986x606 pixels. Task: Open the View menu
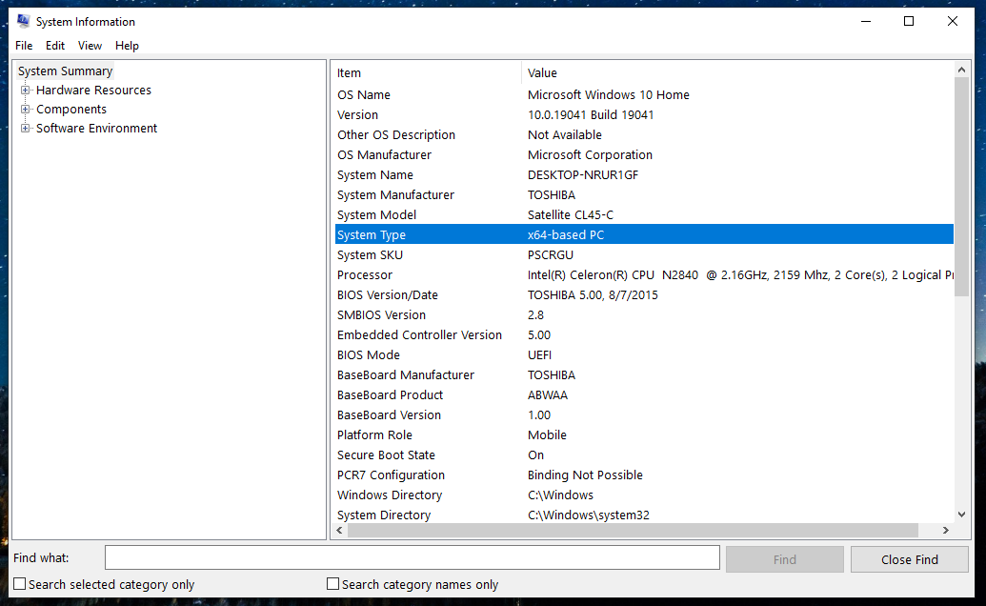click(90, 46)
